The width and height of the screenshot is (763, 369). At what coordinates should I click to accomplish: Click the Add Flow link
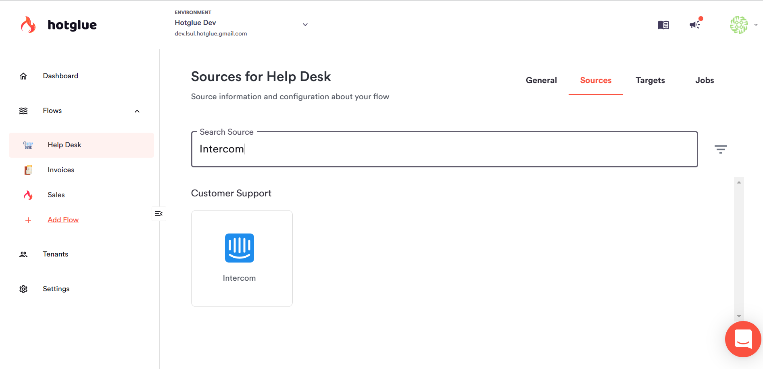(x=63, y=220)
